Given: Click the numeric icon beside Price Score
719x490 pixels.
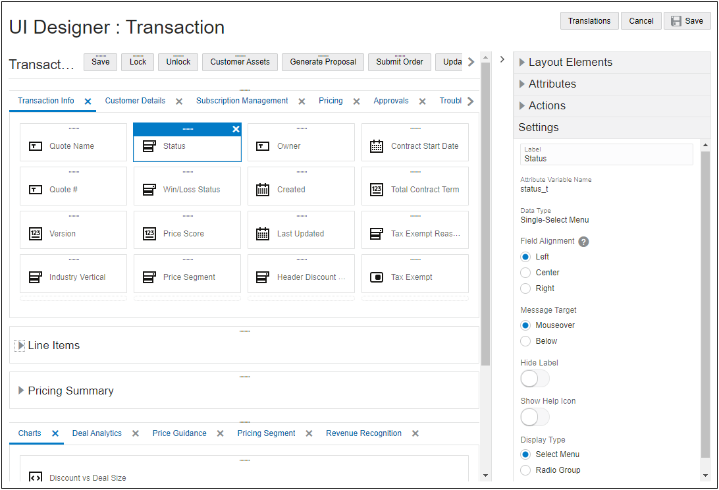Looking at the screenshot, I should click(149, 234).
